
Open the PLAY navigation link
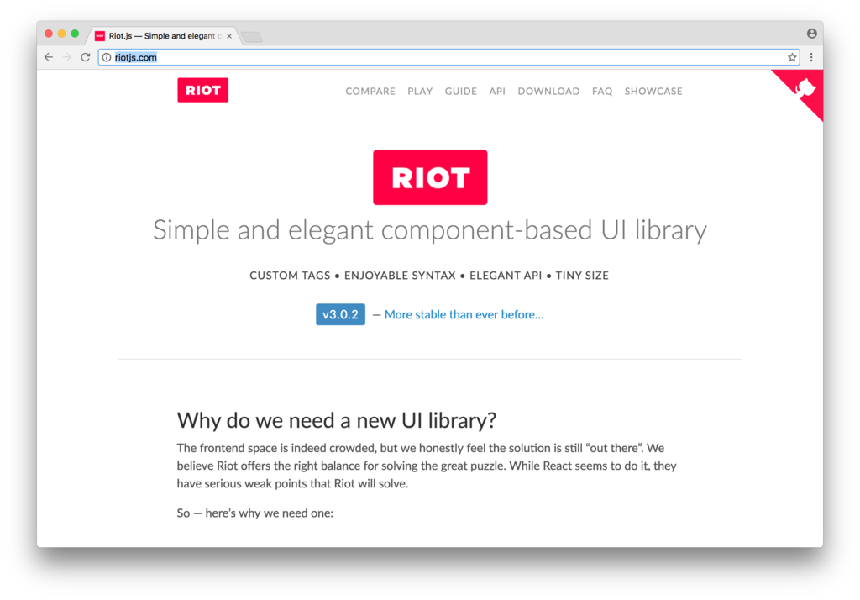coord(420,91)
